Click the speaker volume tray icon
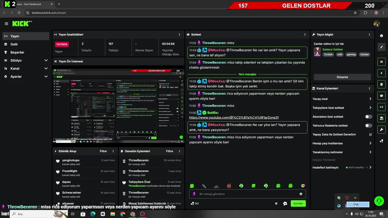 click(x=356, y=214)
